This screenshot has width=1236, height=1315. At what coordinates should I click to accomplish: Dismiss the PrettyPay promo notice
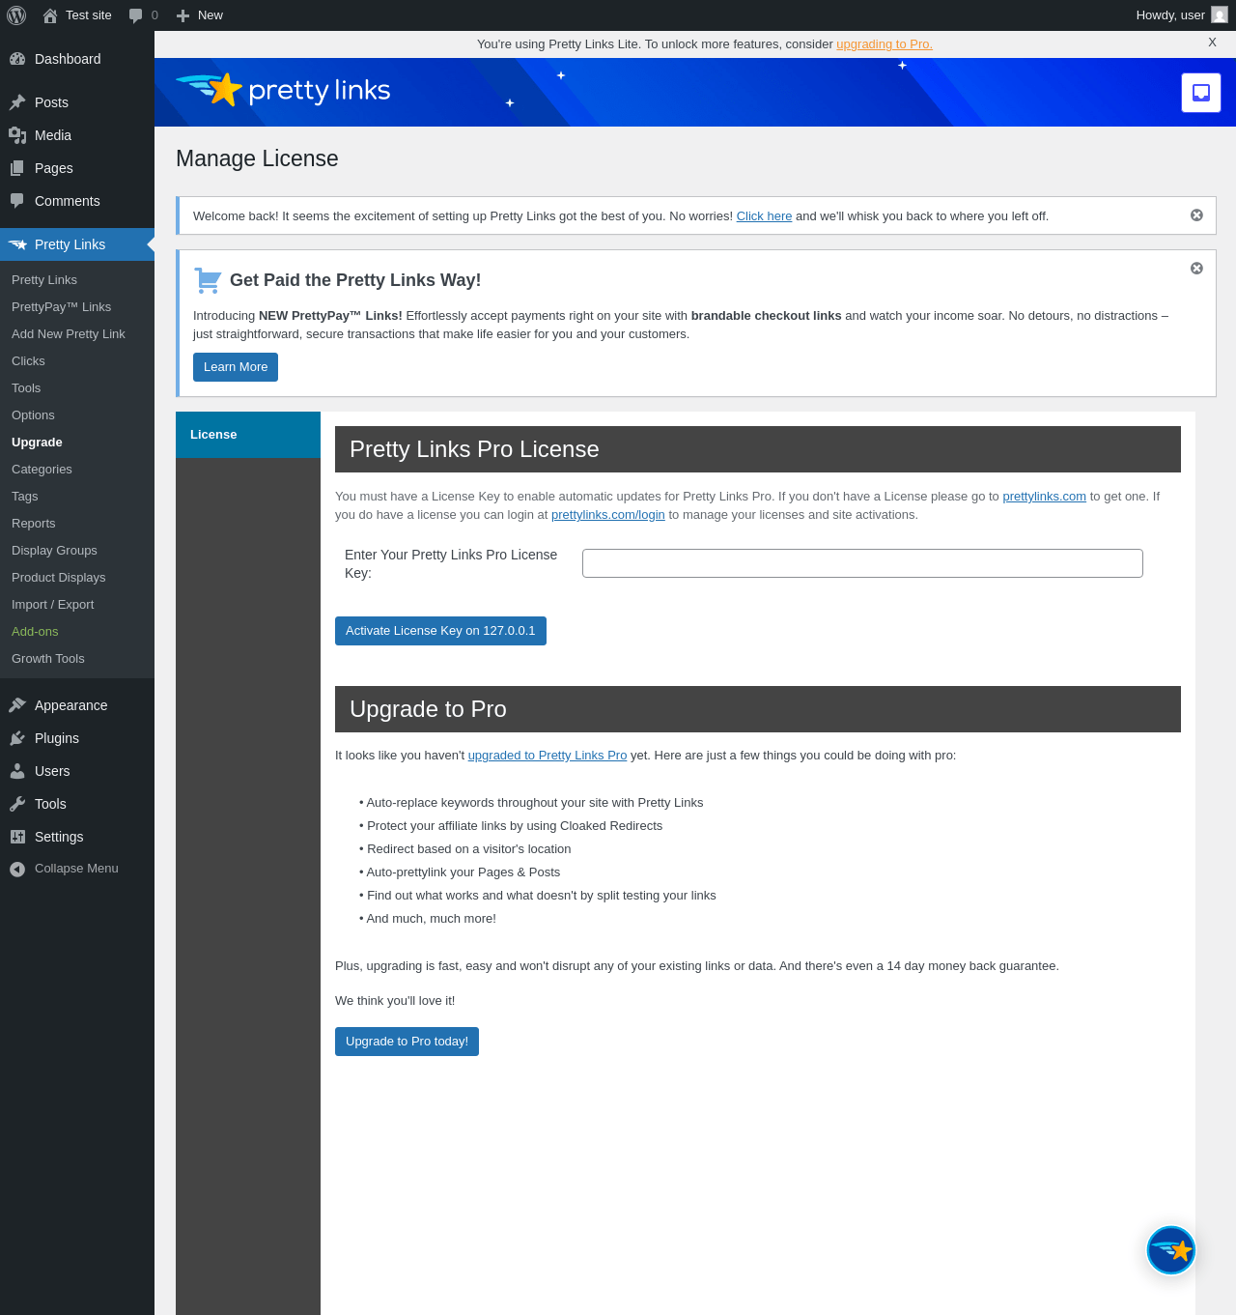pos(1196,269)
